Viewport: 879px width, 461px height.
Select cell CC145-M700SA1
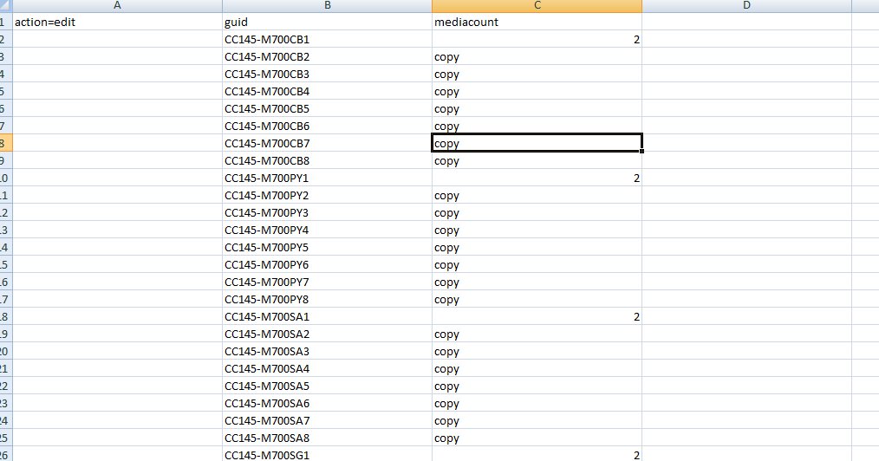(328, 316)
